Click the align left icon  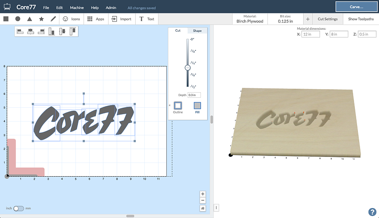(20, 31)
